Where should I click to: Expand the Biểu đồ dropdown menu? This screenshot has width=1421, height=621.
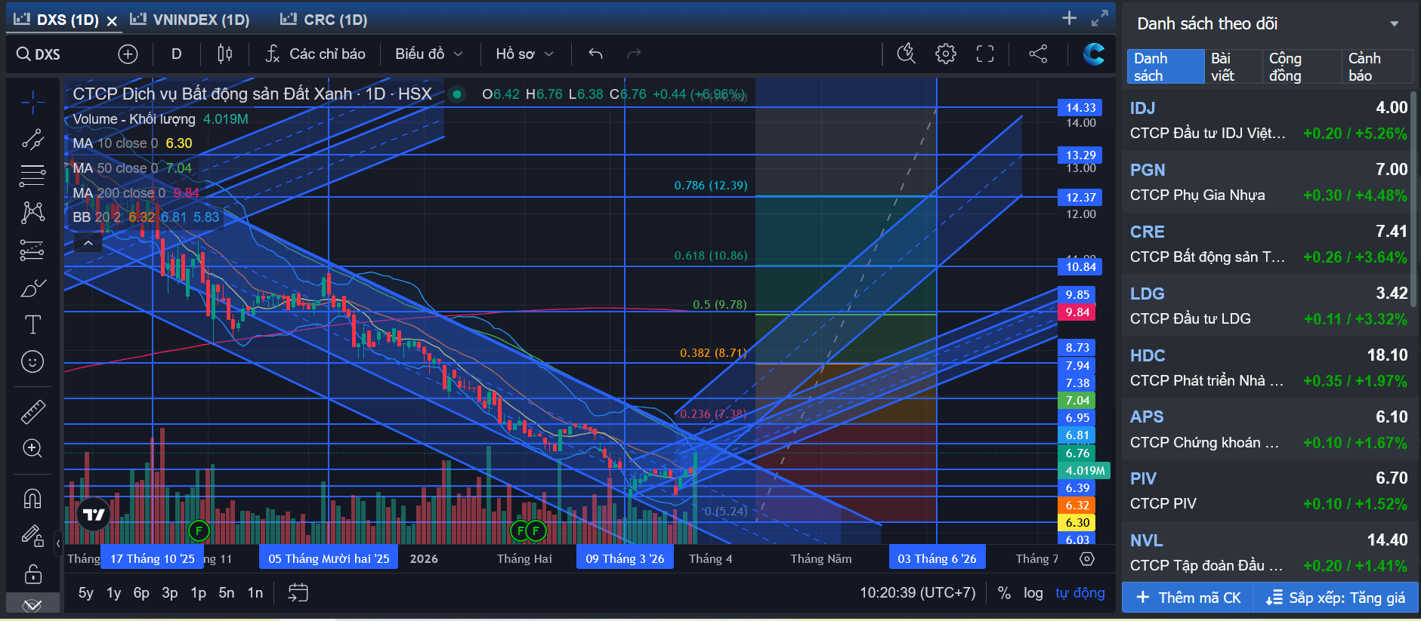[x=428, y=54]
